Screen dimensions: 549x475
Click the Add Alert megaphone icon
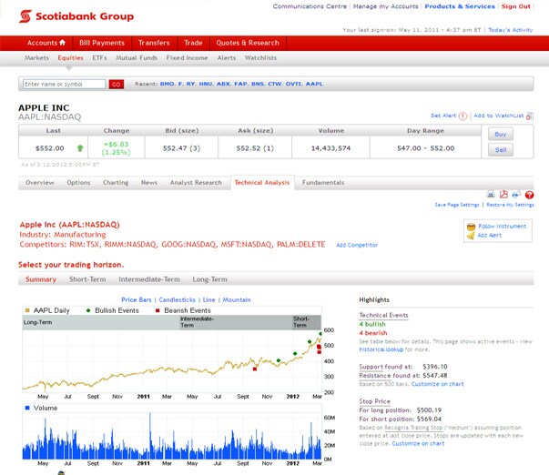(470, 236)
